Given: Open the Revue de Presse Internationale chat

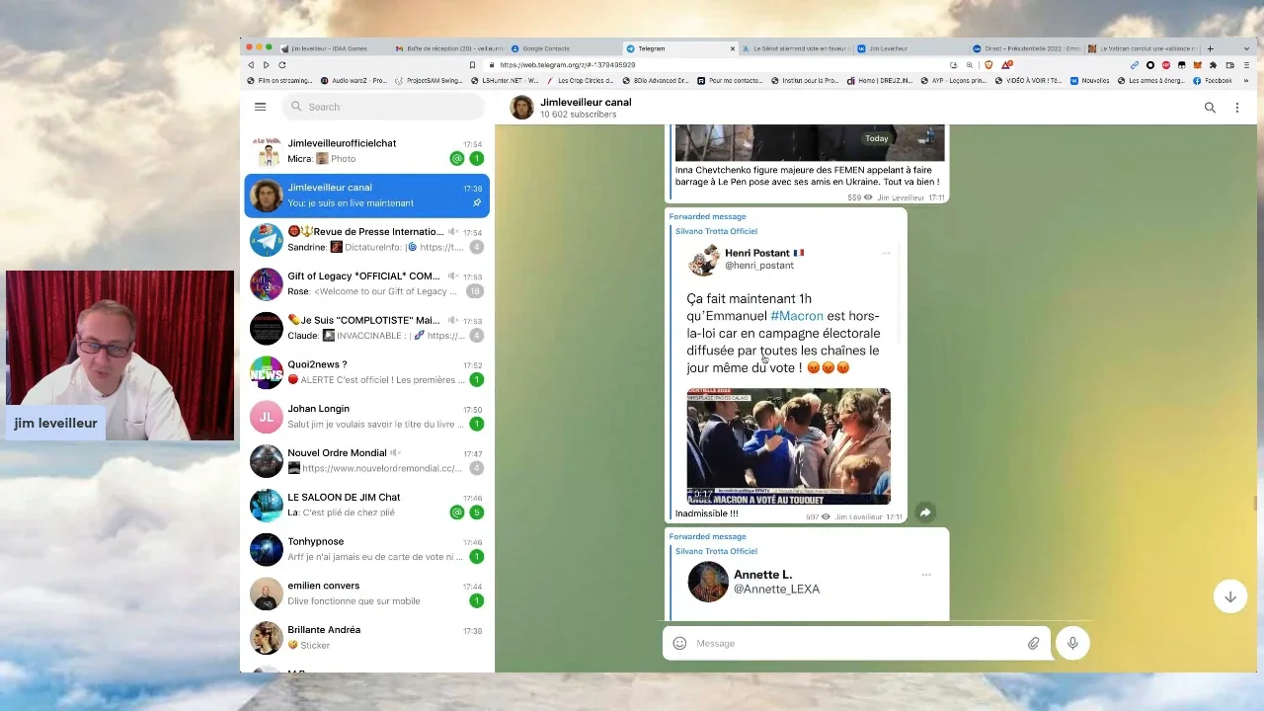Looking at the screenshot, I should (366, 240).
